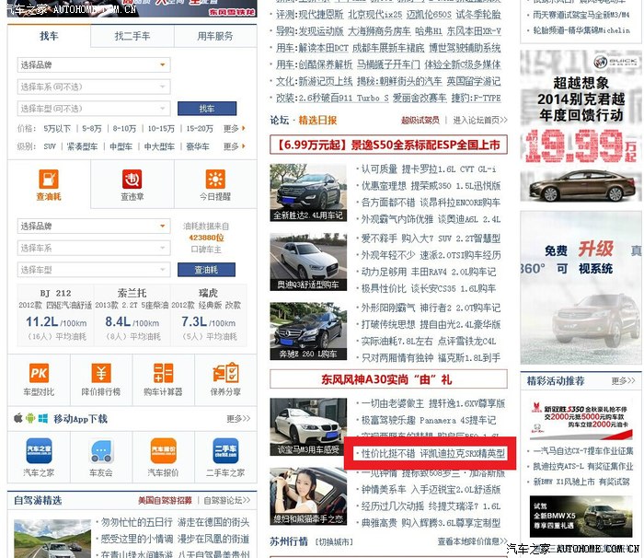Select the 保养分享 maintenance icon
This screenshot has height=558, width=644.
point(224,373)
